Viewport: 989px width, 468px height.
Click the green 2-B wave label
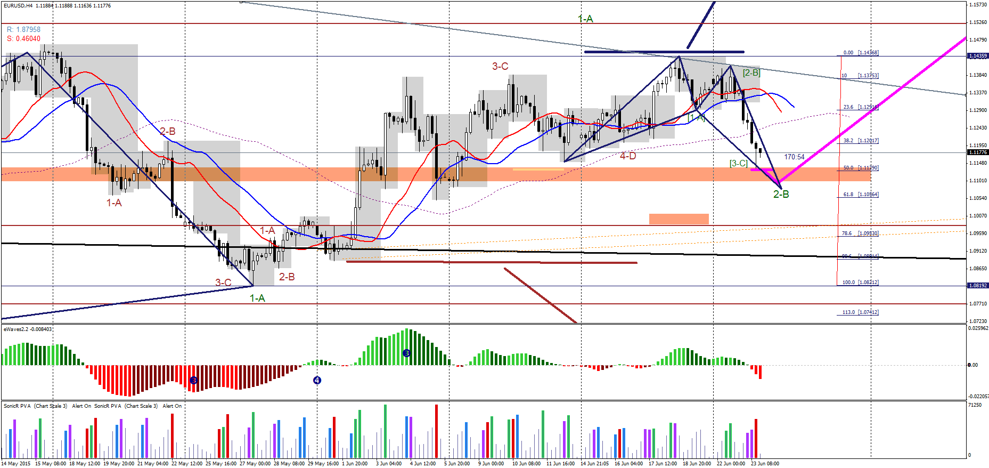(781, 194)
